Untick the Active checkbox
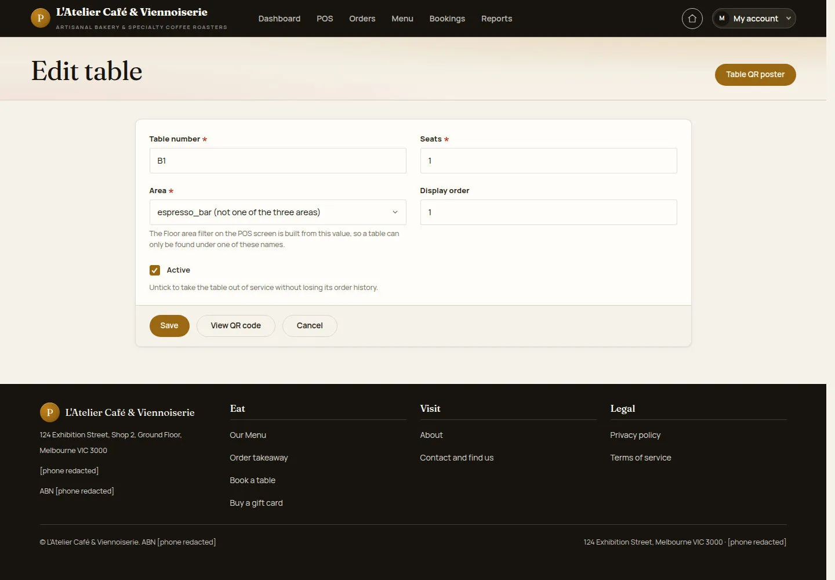This screenshot has height=580, width=835. [x=155, y=270]
